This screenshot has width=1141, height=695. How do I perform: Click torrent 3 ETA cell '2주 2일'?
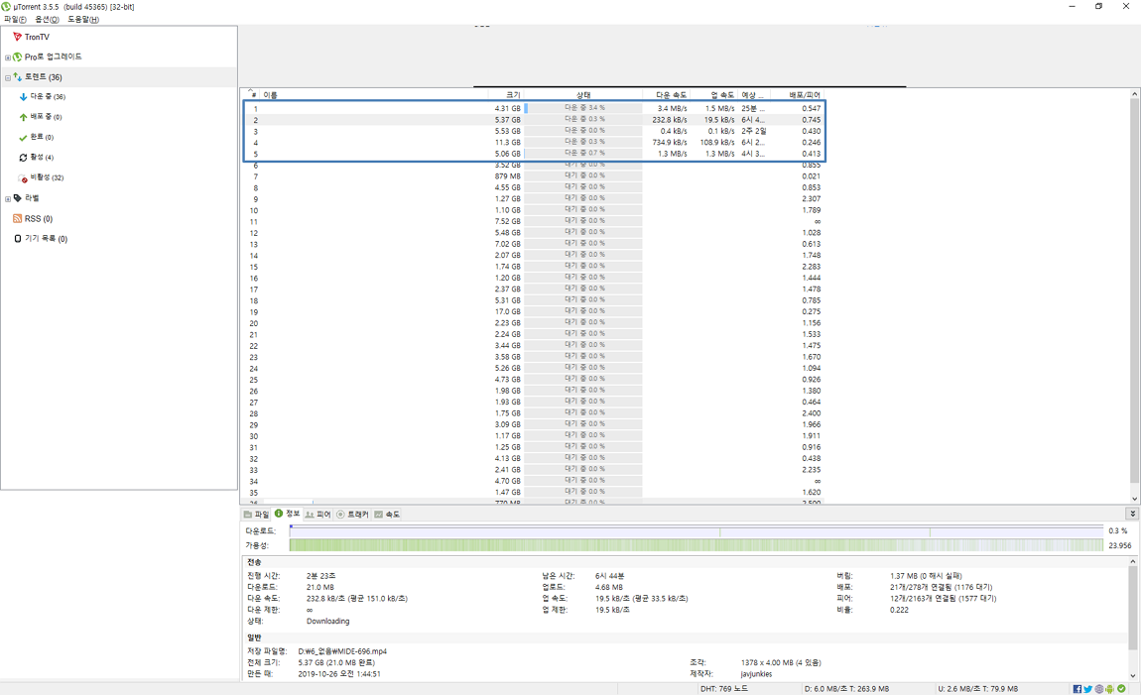coord(753,131)
